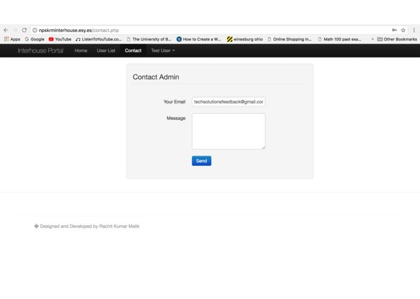The width and height of the screenshot is (420, 299).
Task: Open The University of B... bookmark
Action: [x=149, y=39]
